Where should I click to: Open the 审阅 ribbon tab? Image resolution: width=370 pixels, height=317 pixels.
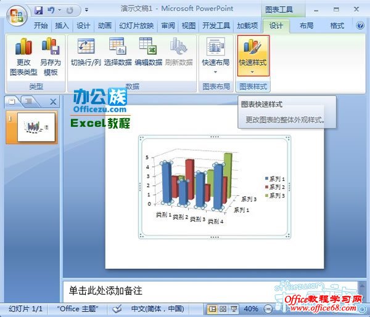coord(168,25)
